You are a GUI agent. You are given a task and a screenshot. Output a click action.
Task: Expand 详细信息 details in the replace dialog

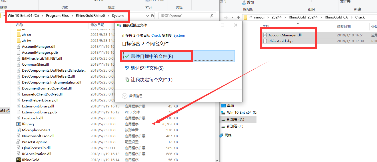(133, 96)
